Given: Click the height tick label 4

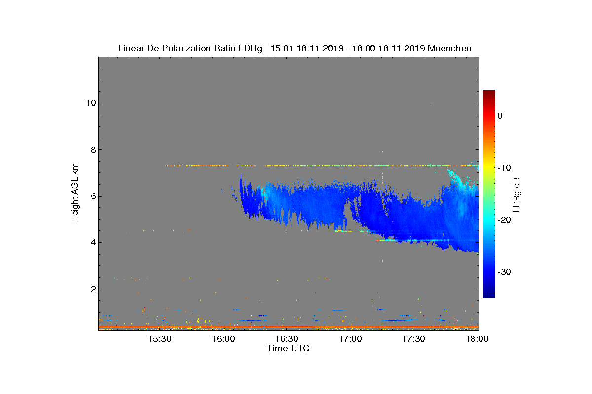Looking at the screenshot, I should coord(93,242).
